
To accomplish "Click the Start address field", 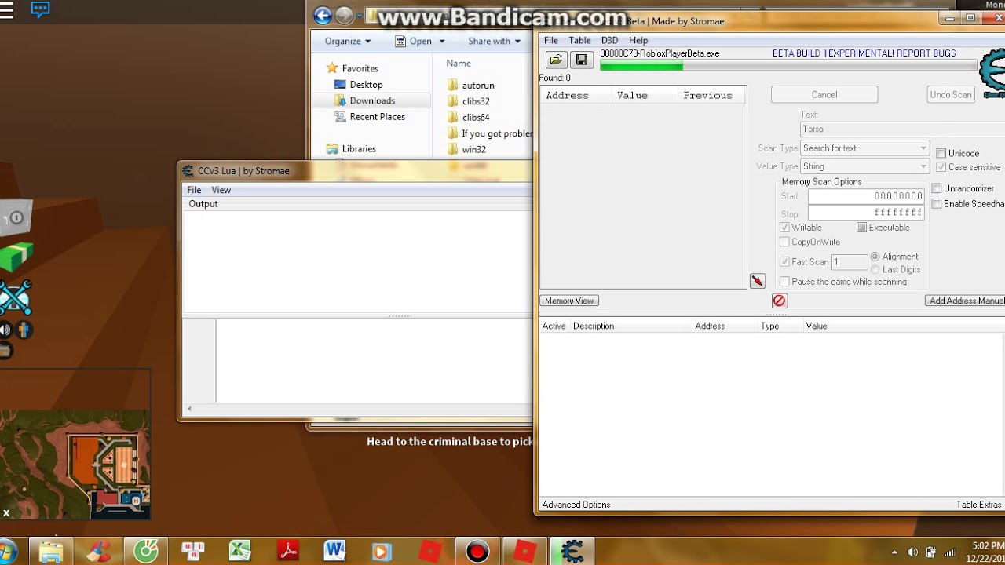I will [866, 196].
